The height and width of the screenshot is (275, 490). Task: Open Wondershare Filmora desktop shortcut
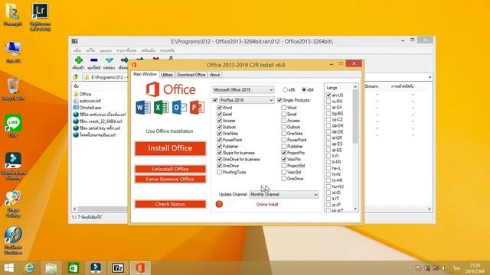[13, 166]
